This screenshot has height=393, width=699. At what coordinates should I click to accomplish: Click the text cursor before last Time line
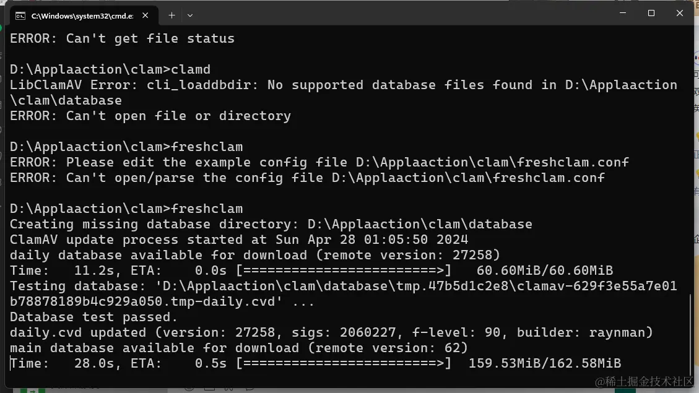11,363
